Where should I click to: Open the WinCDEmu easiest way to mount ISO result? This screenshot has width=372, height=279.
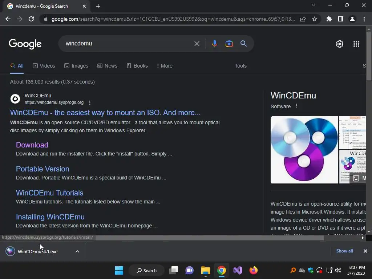105,113
